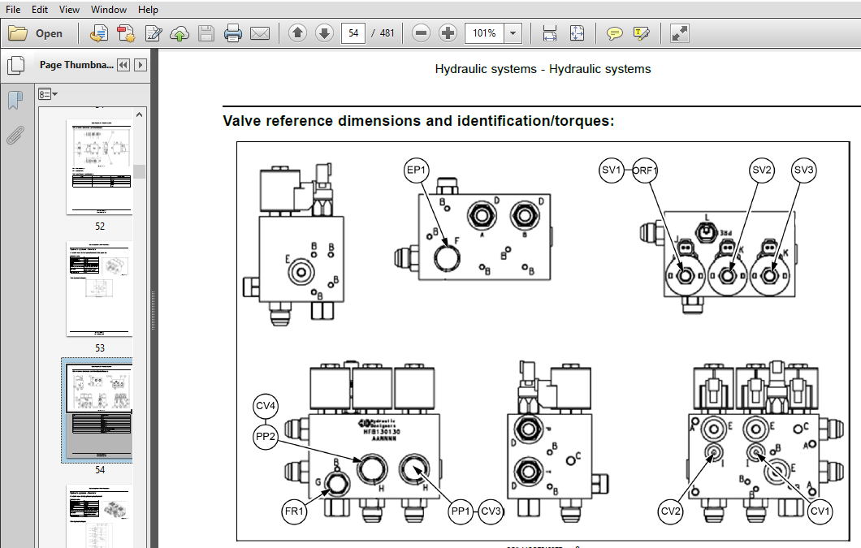The height and width of the screenshot is (548, 861).
Task: Expand the navigation panel arrow
Action: tap(141, 65)
